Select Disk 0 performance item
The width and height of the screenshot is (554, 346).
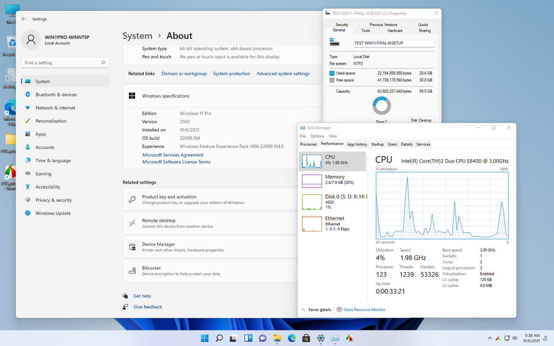(x=332, y=202)
